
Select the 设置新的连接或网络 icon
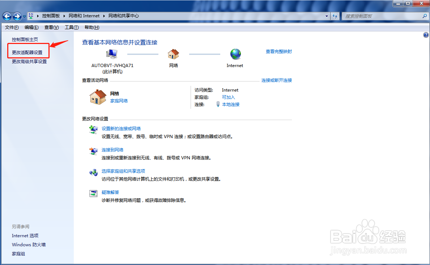93,130
